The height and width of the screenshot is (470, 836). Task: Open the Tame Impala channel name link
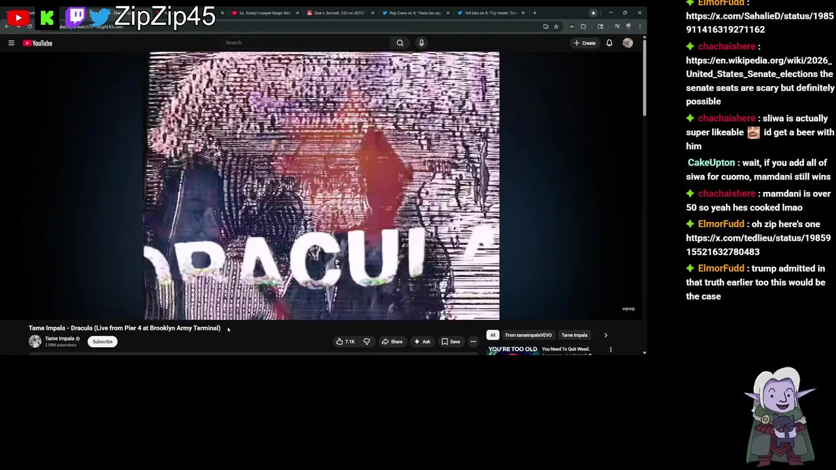(x=59, y=338)
